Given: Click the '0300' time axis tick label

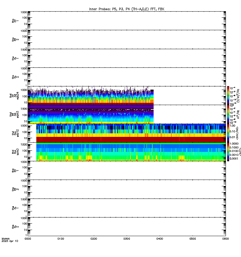Looking at the screenshot, I should tap(127, 239).
